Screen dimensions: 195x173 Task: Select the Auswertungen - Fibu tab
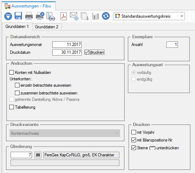pos(28,6)
